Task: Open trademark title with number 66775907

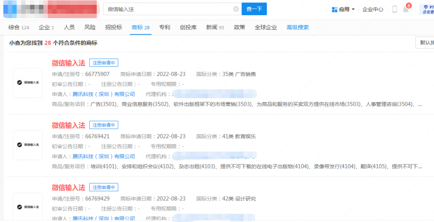Action: pyautogui.click(x=68, y=63)
